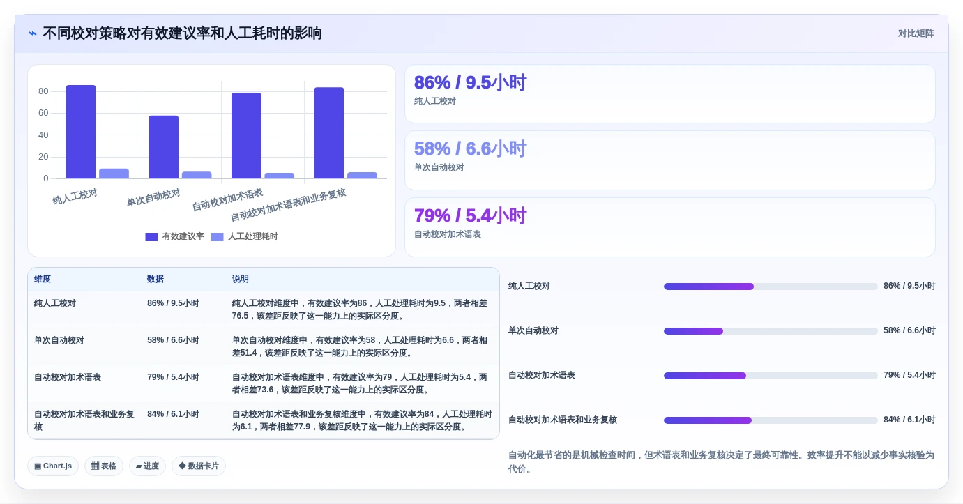Select the 自动校对加术语表 progress bar

coord(771,376)
